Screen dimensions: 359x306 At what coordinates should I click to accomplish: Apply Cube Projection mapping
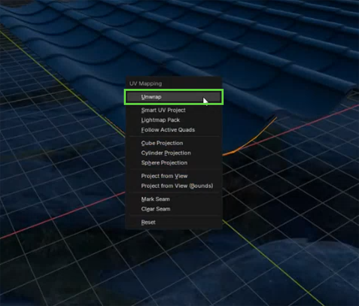click(173, 143)
